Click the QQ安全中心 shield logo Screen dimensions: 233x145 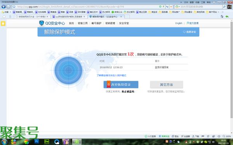pos(42,23)
